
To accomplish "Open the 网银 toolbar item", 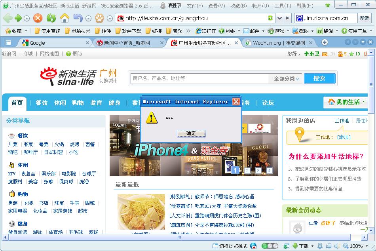I will click(227, 31).
